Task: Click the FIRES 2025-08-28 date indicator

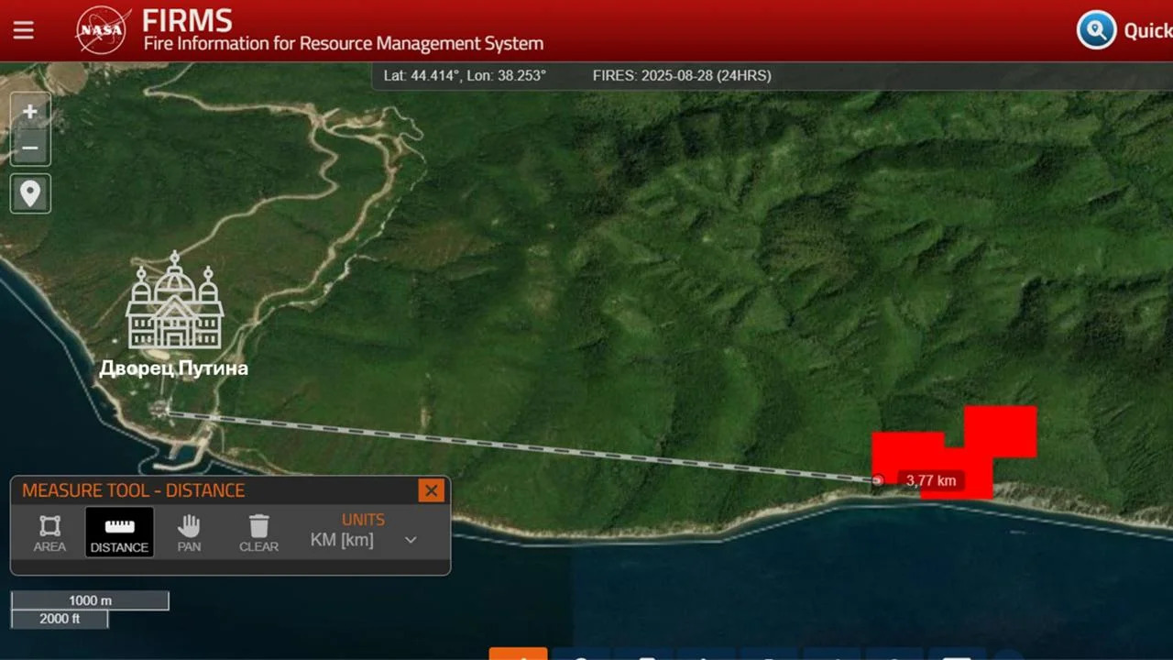Action: tap(682, 75)
